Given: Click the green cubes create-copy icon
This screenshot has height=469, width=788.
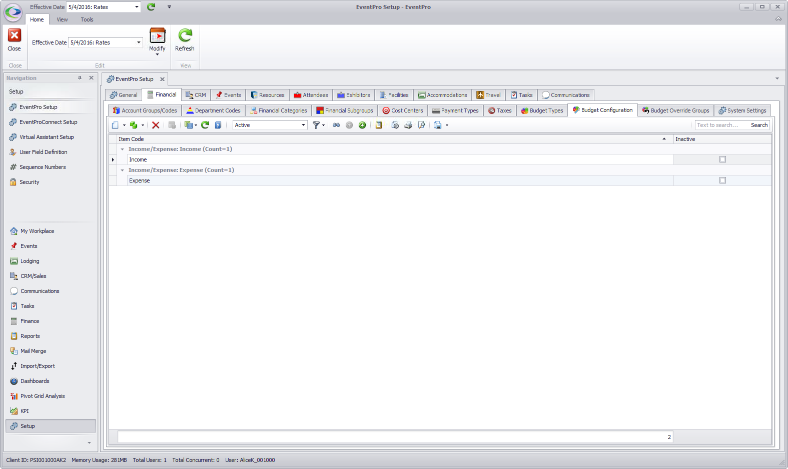Looking at the screenshot, I should [x=134, y=125].
